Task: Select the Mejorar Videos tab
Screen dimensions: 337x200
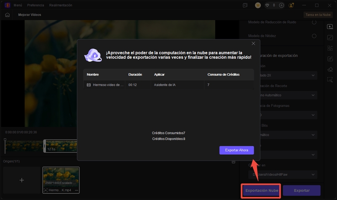Action: [x=29, y=15]
